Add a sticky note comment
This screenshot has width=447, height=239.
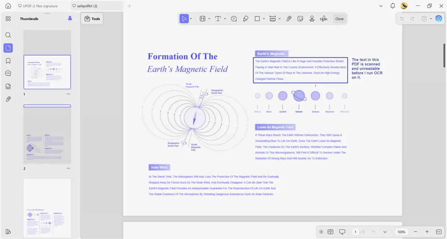(x=234, y=19)
